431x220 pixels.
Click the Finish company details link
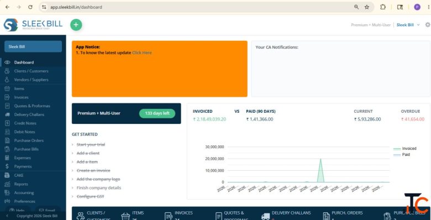(99, 188)
